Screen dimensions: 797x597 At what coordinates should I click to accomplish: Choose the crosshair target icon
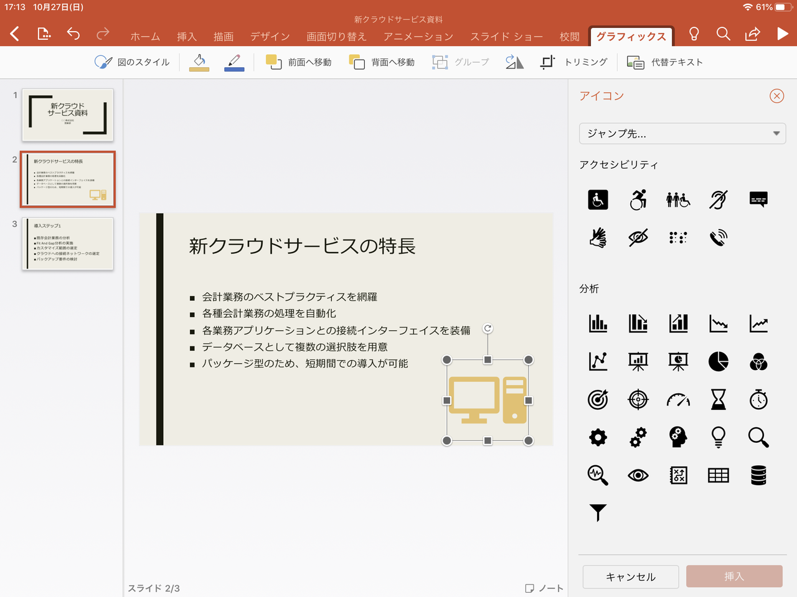[638, 400]
